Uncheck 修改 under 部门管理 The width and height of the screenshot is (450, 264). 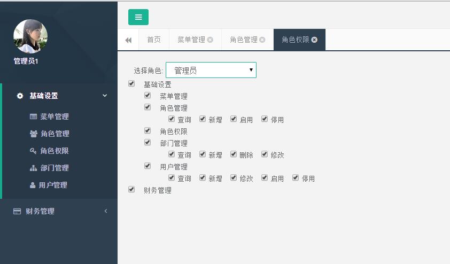tap(265, 154)
